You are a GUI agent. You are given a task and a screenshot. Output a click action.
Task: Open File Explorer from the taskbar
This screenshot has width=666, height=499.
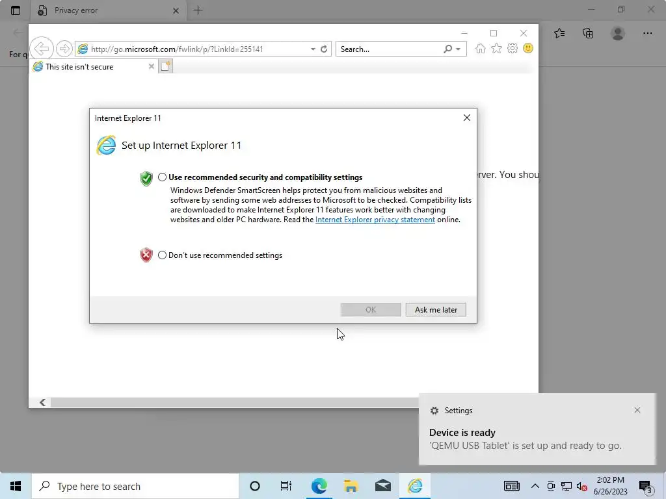tap(351, 486)
